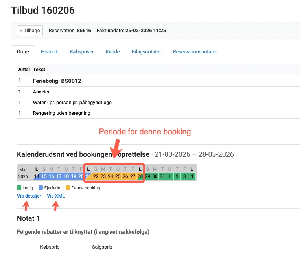Click calendar day 23

(103, 176)
